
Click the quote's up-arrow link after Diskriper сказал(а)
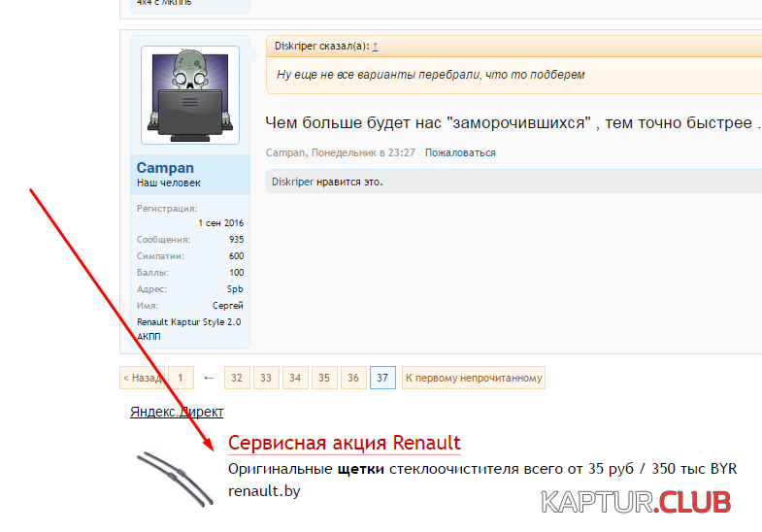pyautogui.click(x=375, y=47)
